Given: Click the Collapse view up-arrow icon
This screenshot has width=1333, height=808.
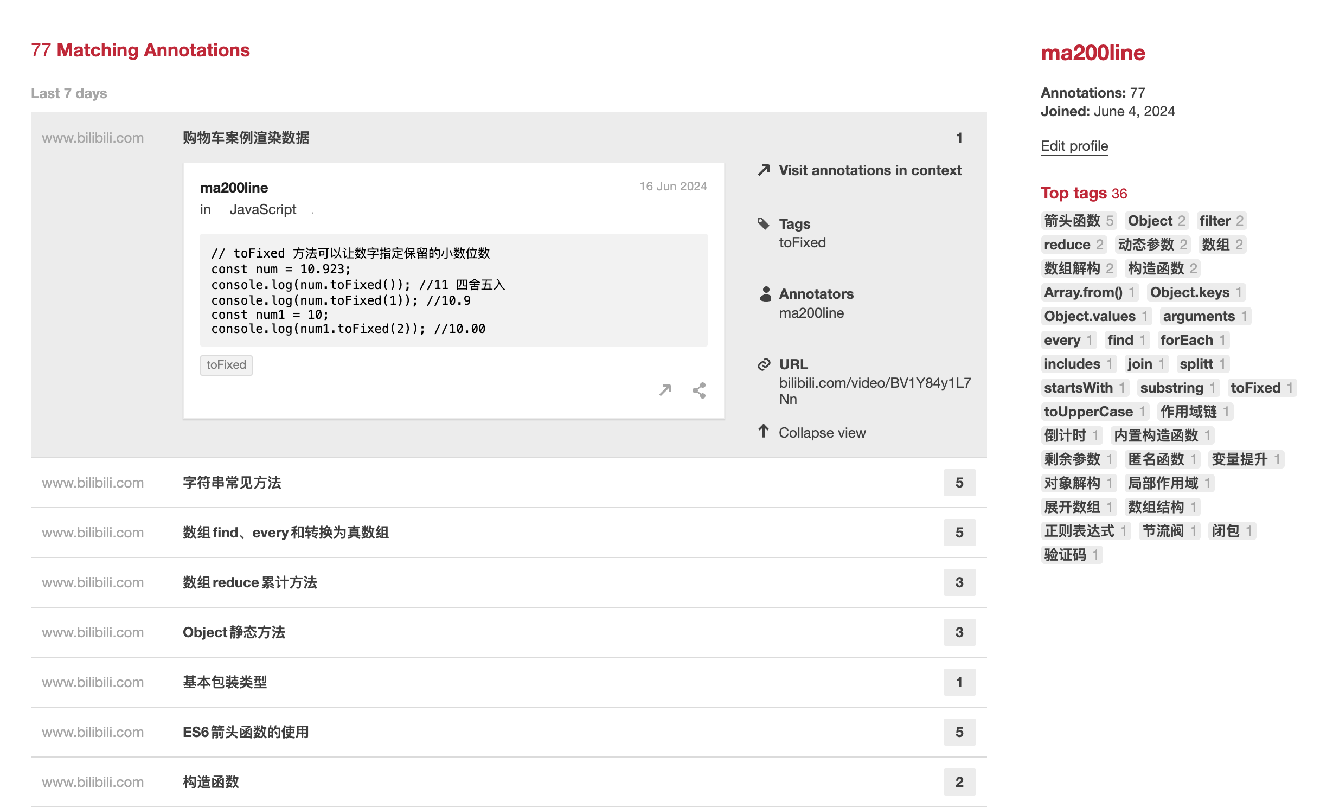Looking at the screenshot, I should point(764,432).
